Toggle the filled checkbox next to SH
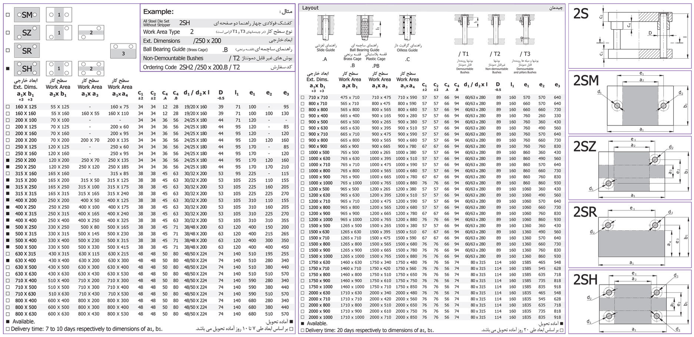This screenshot has width=694, height=337. [8, 69]
